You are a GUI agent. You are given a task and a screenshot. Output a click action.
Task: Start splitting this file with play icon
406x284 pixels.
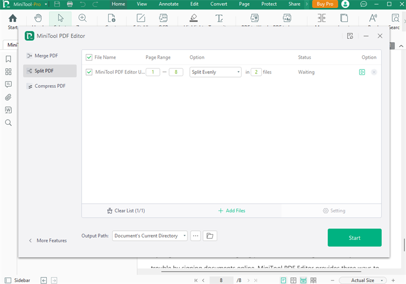pyautogui.click(x=362, y=72)
